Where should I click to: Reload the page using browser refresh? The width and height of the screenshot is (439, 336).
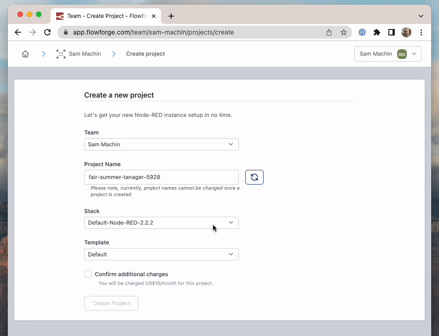click(x=47, y=32)
